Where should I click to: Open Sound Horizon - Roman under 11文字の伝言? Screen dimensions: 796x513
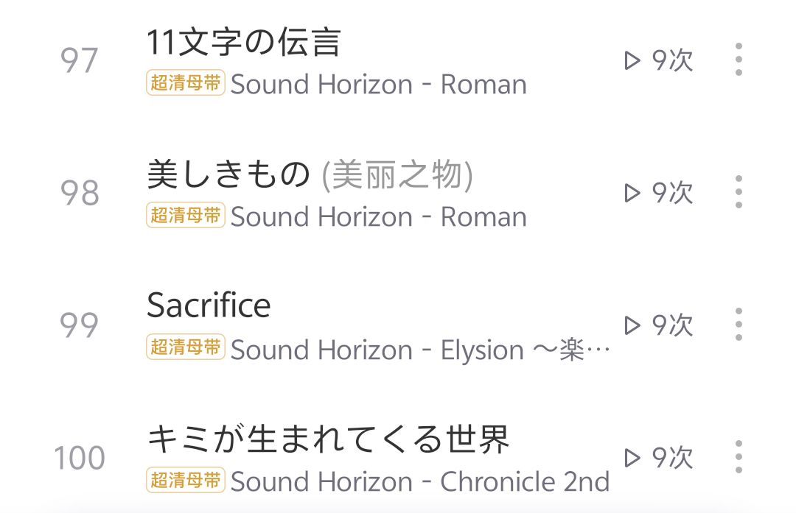379,85
